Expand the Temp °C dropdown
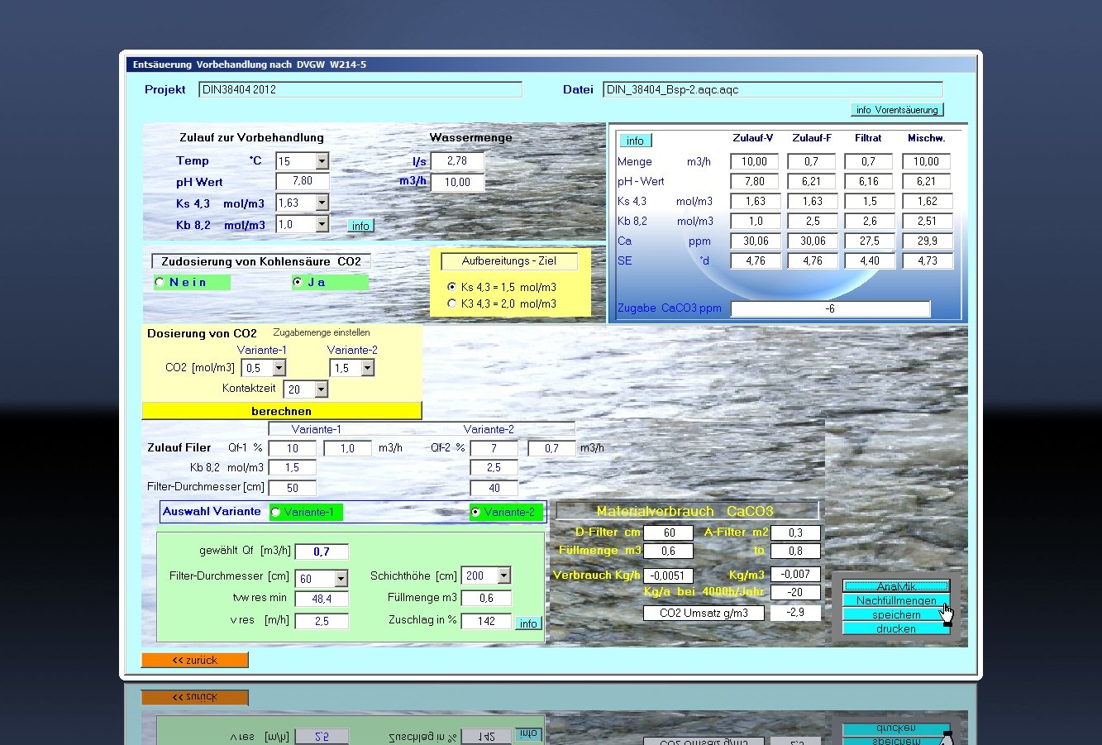1102x745 pixels. [322, 161]
